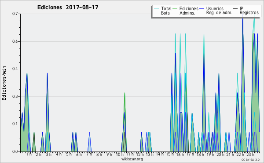This screenshot has height=163, width=264.
Task: Click the Total legend line swatch
Action: click(x=156, y=9)
